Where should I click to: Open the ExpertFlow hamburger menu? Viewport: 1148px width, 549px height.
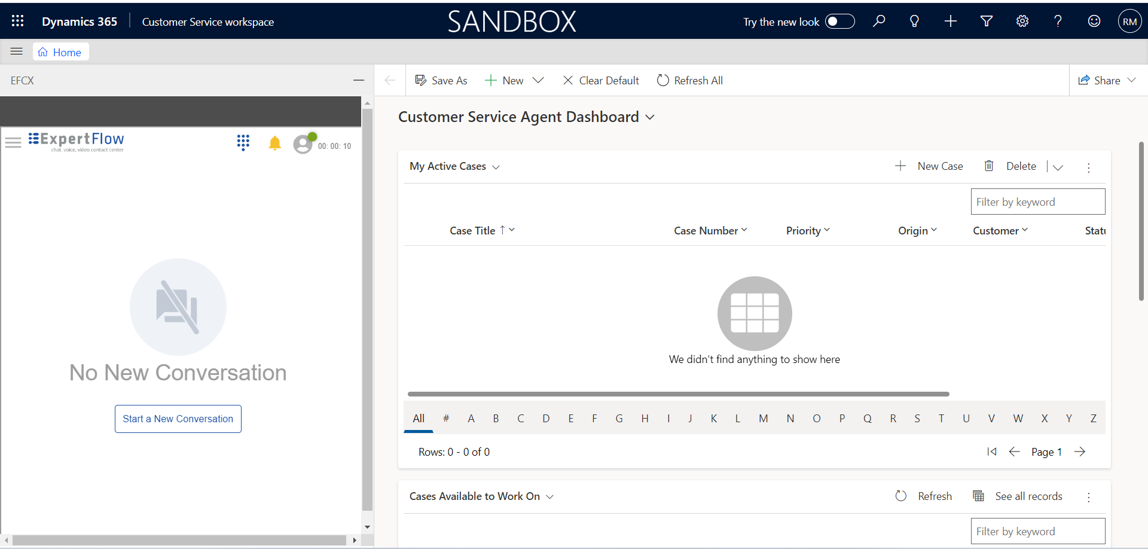[x=13, y=142]
